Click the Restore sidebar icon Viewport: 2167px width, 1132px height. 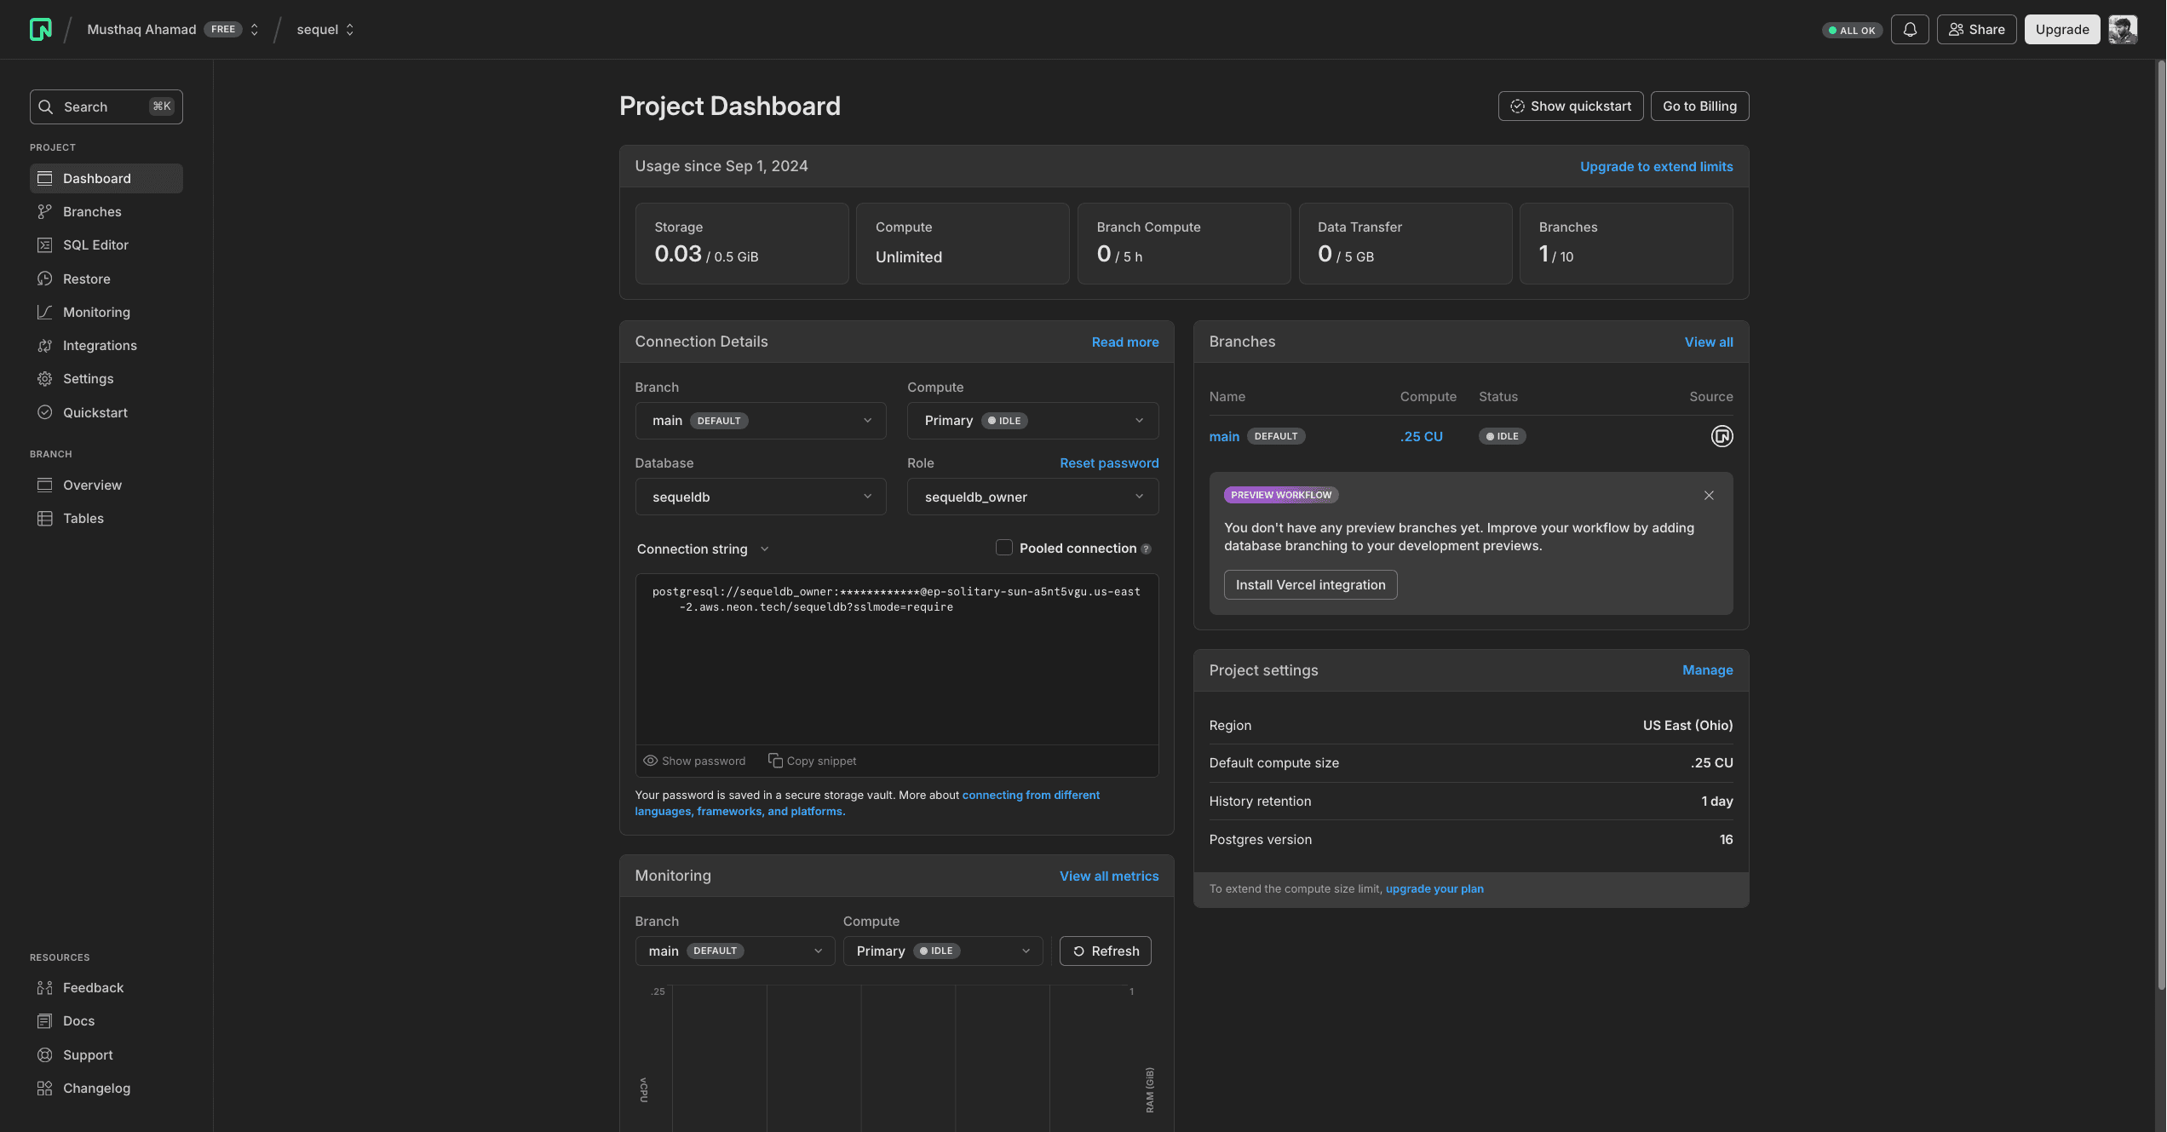[45, 279]
